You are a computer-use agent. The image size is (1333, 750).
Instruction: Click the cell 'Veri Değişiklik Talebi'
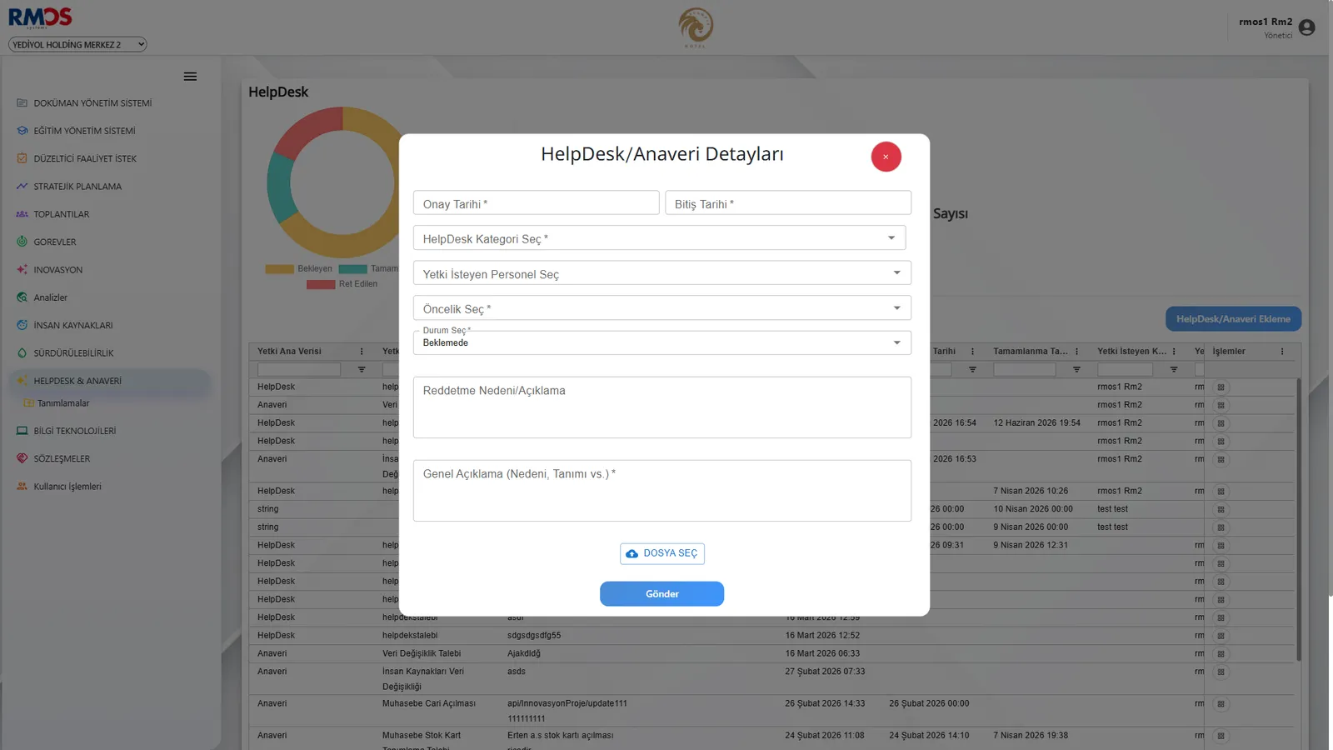[x=422, y=653]
